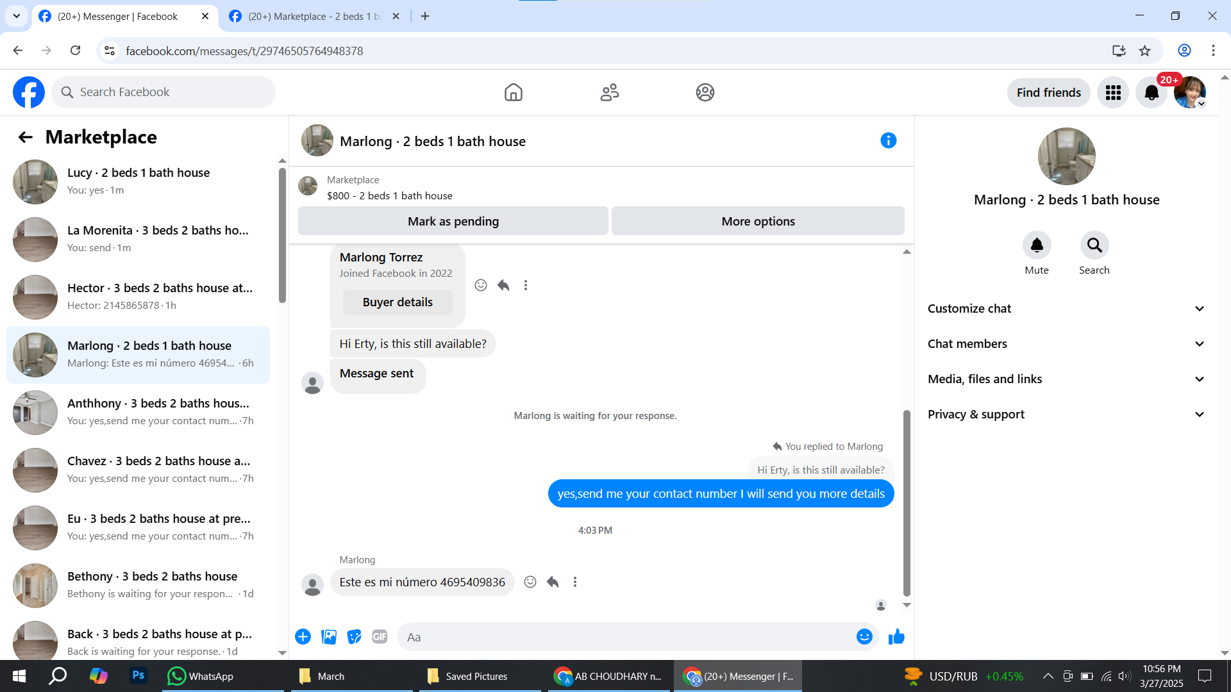Image resolution: width=1231 pixels, height=692 pixels.
Task: Click the Facebook logo
Action: point(29,92)
